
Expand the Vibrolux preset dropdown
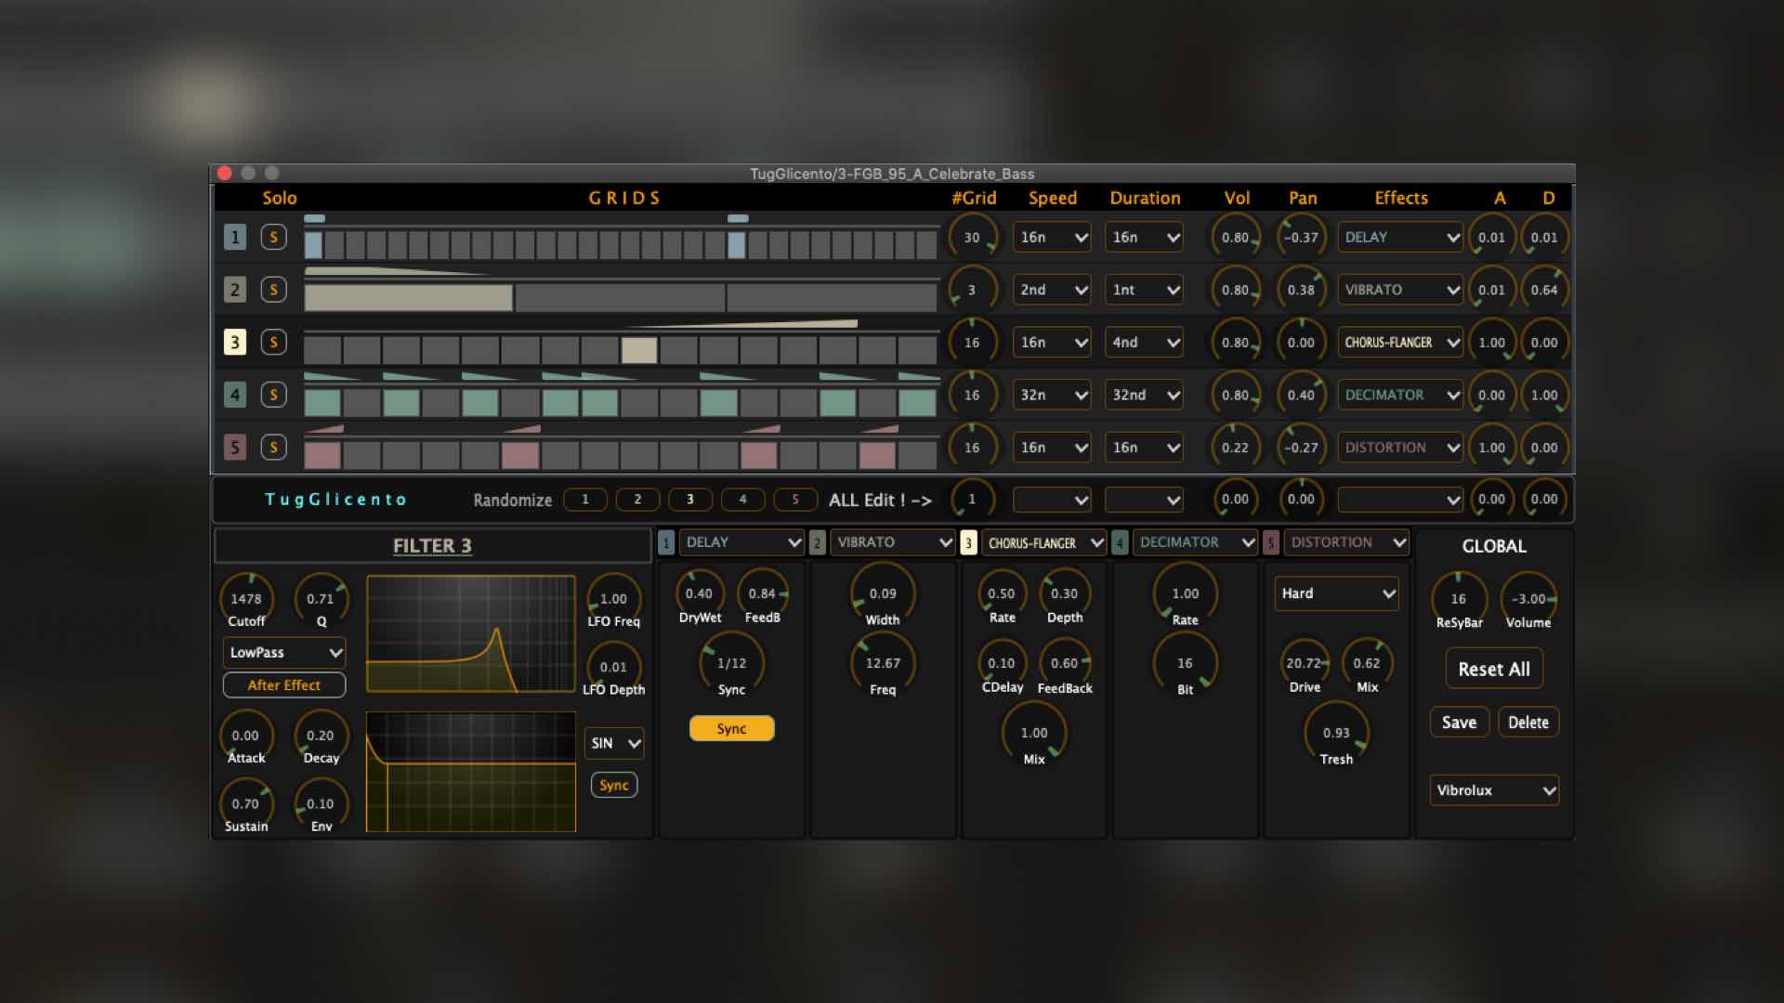click(1493, 790)
